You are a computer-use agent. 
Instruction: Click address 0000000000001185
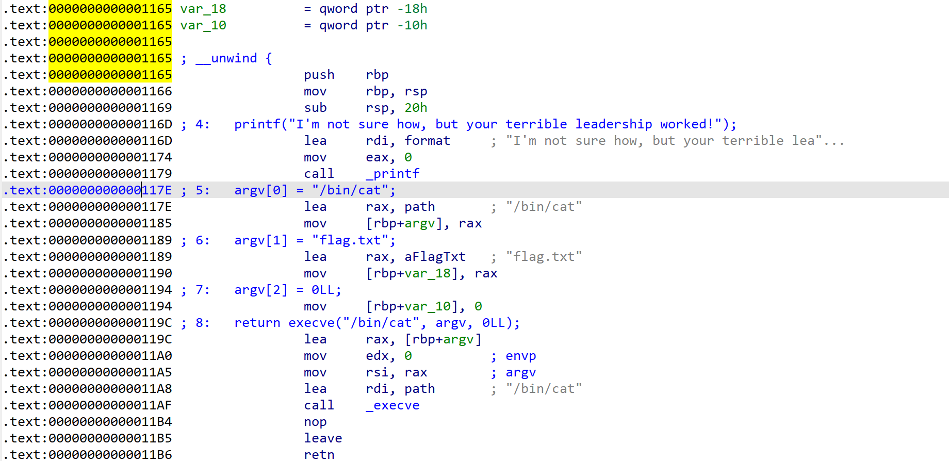tap(110, 223)
